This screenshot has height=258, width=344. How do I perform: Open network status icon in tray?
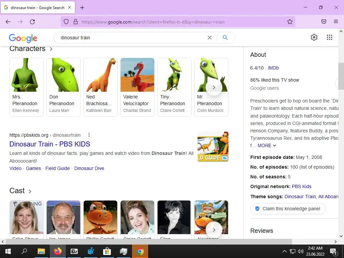293,251
